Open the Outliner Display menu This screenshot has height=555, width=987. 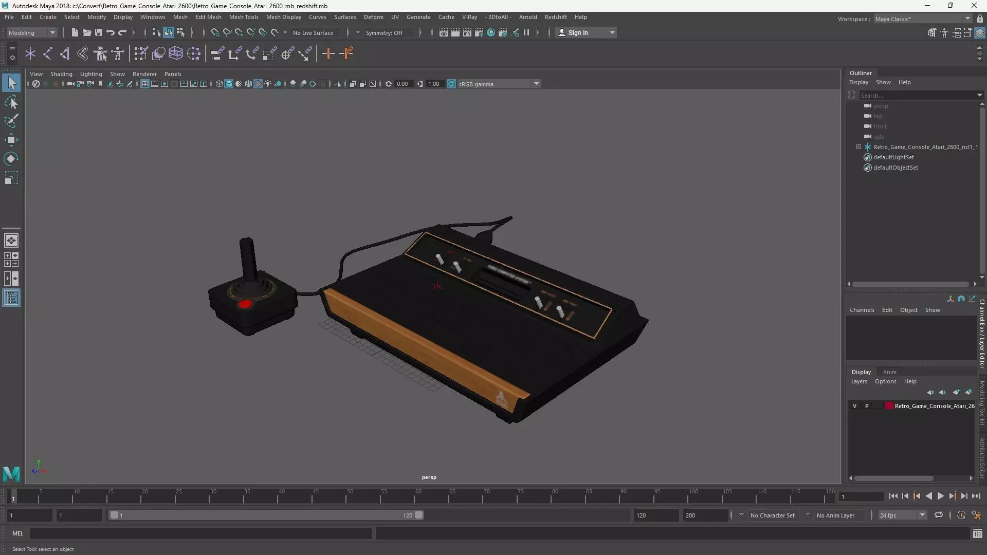[x=858, y=82]
